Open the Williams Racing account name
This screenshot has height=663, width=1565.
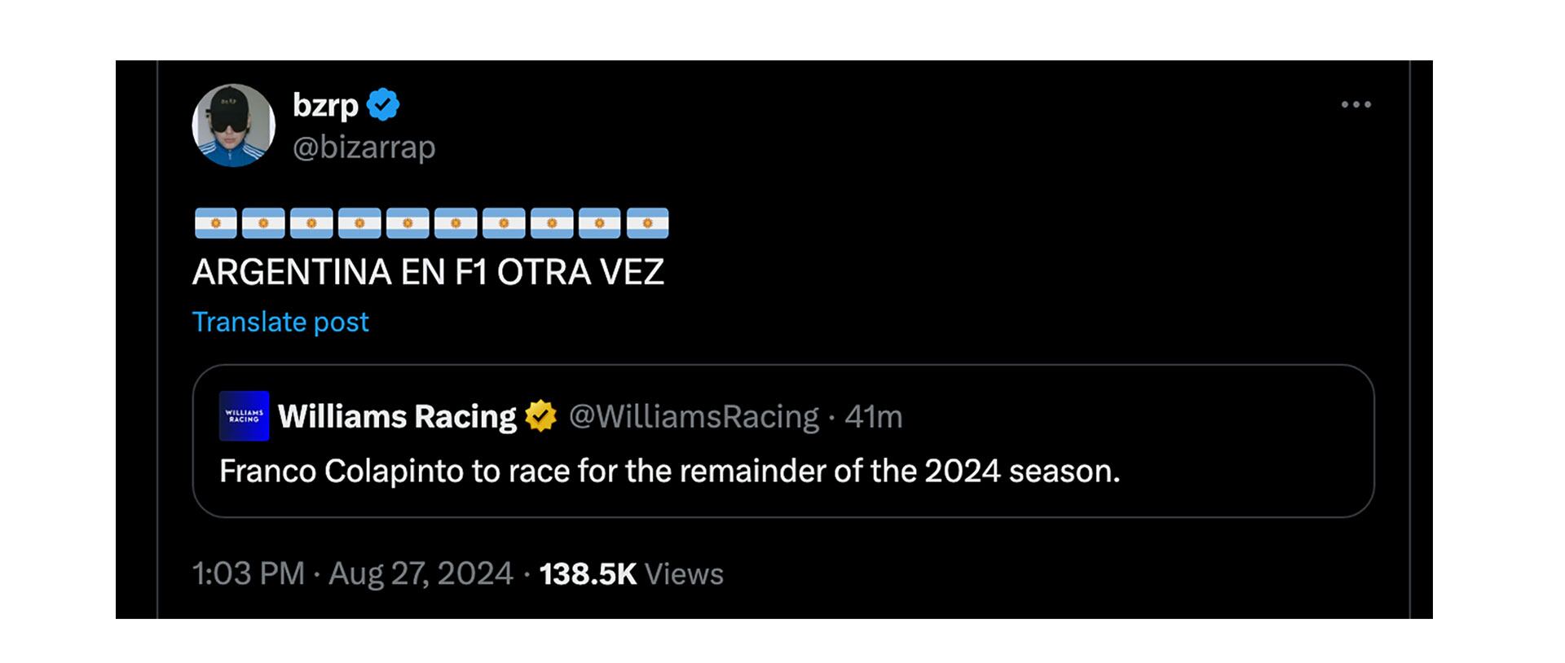coord(397,416)
